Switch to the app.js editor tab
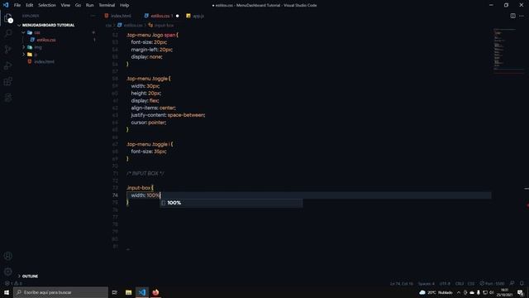The height and width of the screenshot is (298, 529). pyautogui.click(x=195, y=16)
